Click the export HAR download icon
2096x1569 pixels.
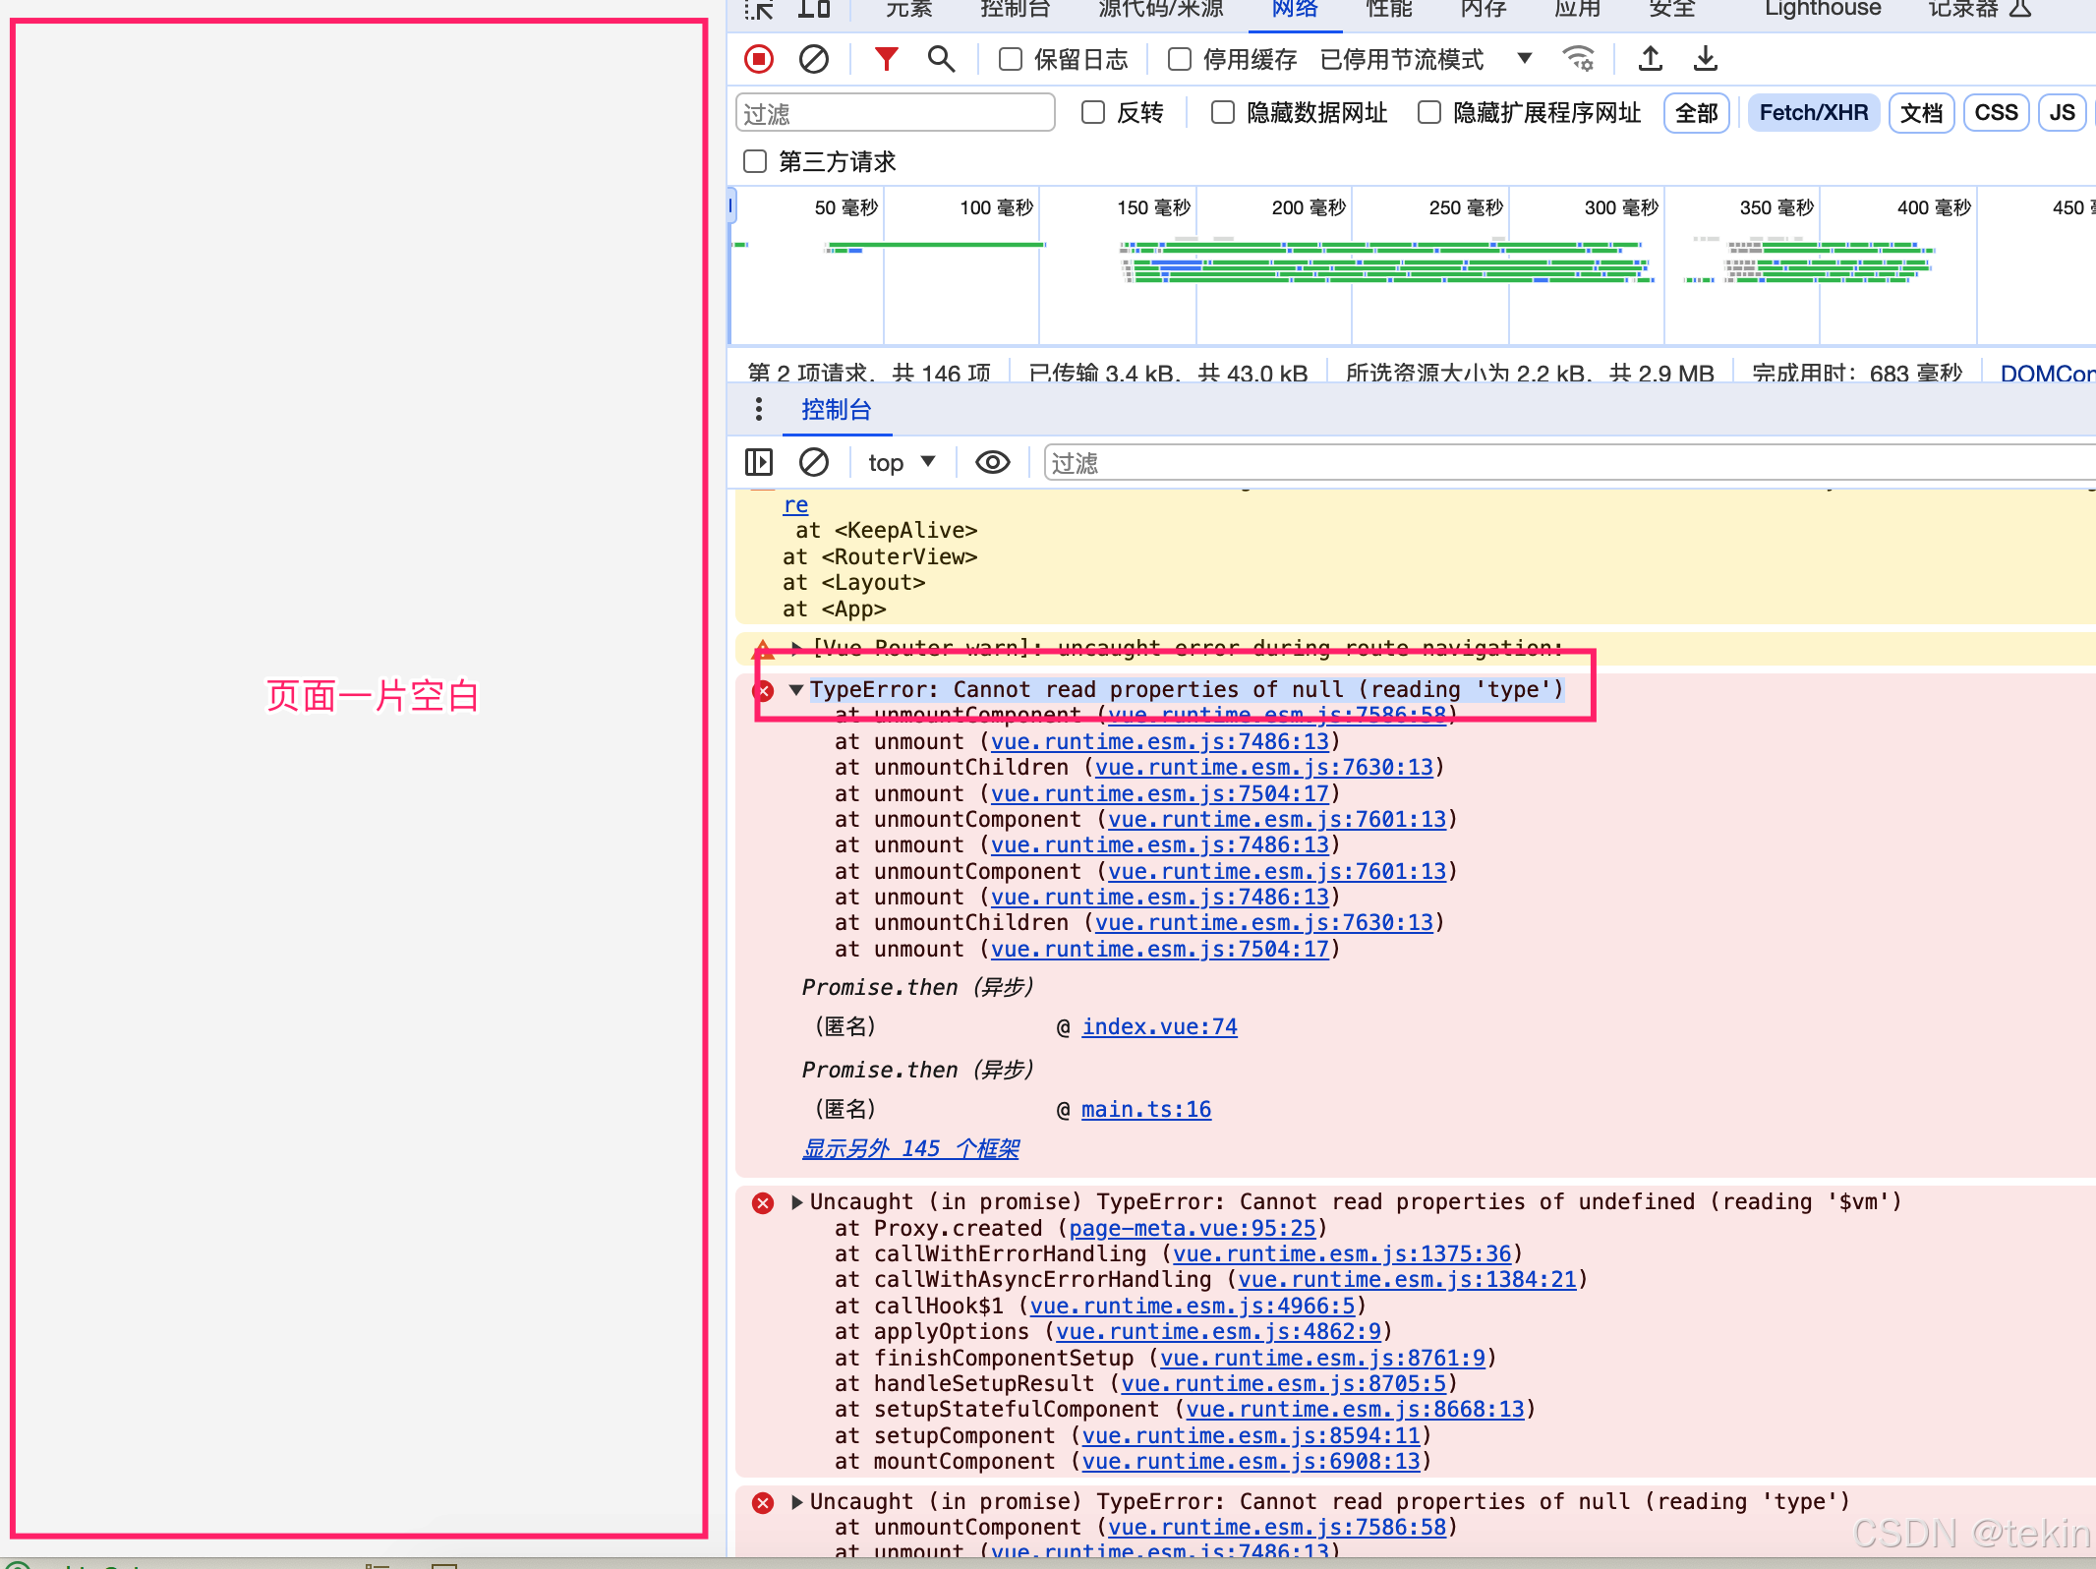1706,59
